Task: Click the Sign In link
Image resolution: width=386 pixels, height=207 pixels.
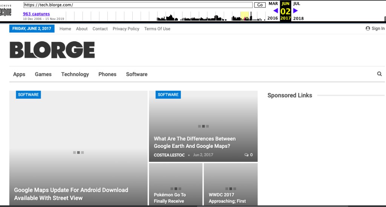Action: click(378, 29)
